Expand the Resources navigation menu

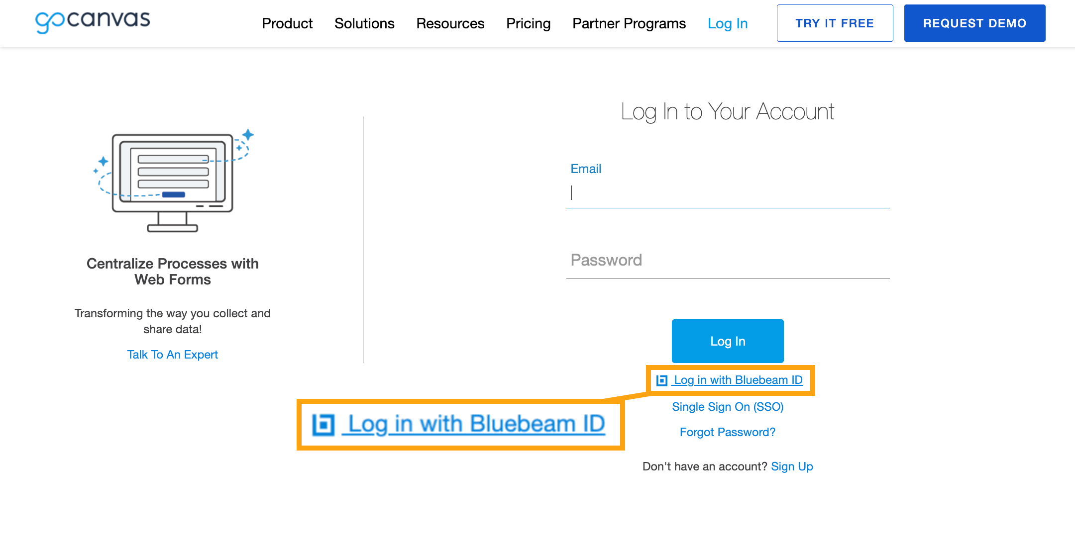[x=449, y=23]
